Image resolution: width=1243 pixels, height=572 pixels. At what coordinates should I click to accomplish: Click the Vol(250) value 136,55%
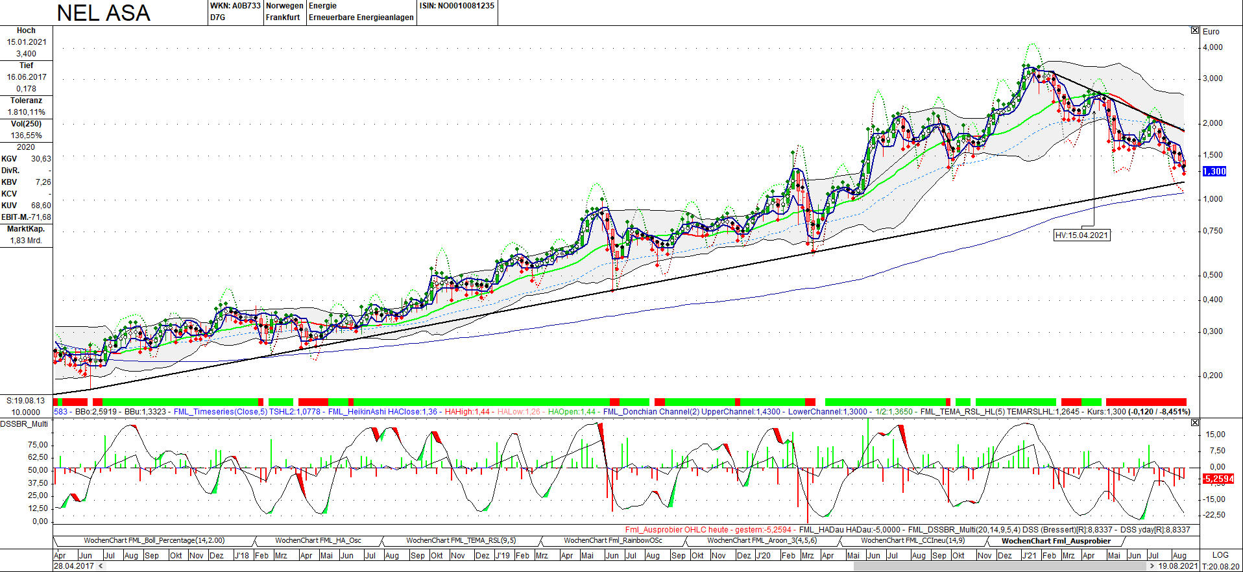coord(27,136)
